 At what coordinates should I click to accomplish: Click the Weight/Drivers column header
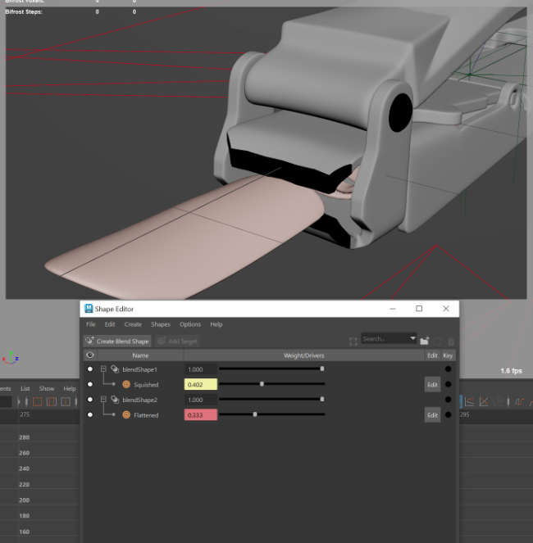[x=303, y=355]
